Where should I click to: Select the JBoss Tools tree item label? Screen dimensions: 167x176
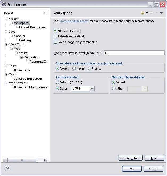tap(17, 44)
